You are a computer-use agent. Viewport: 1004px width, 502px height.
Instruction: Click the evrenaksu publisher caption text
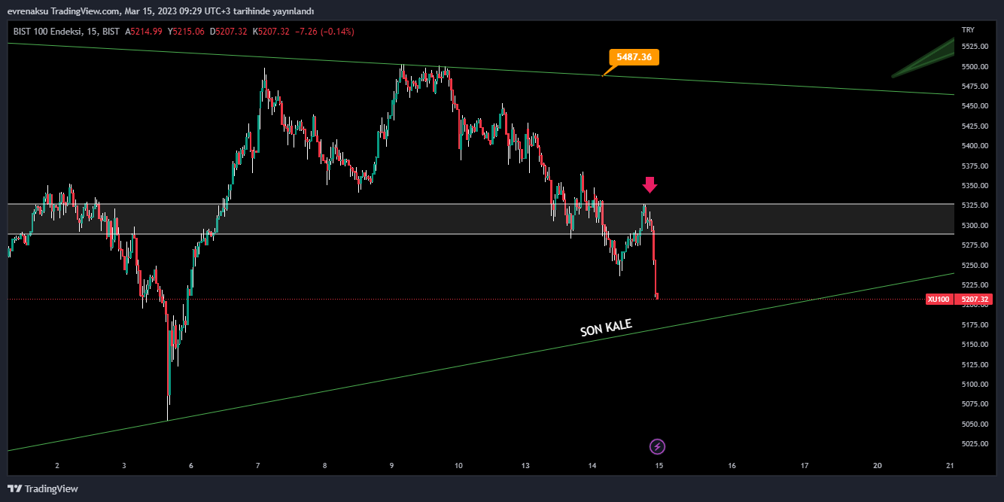point(160,11)
